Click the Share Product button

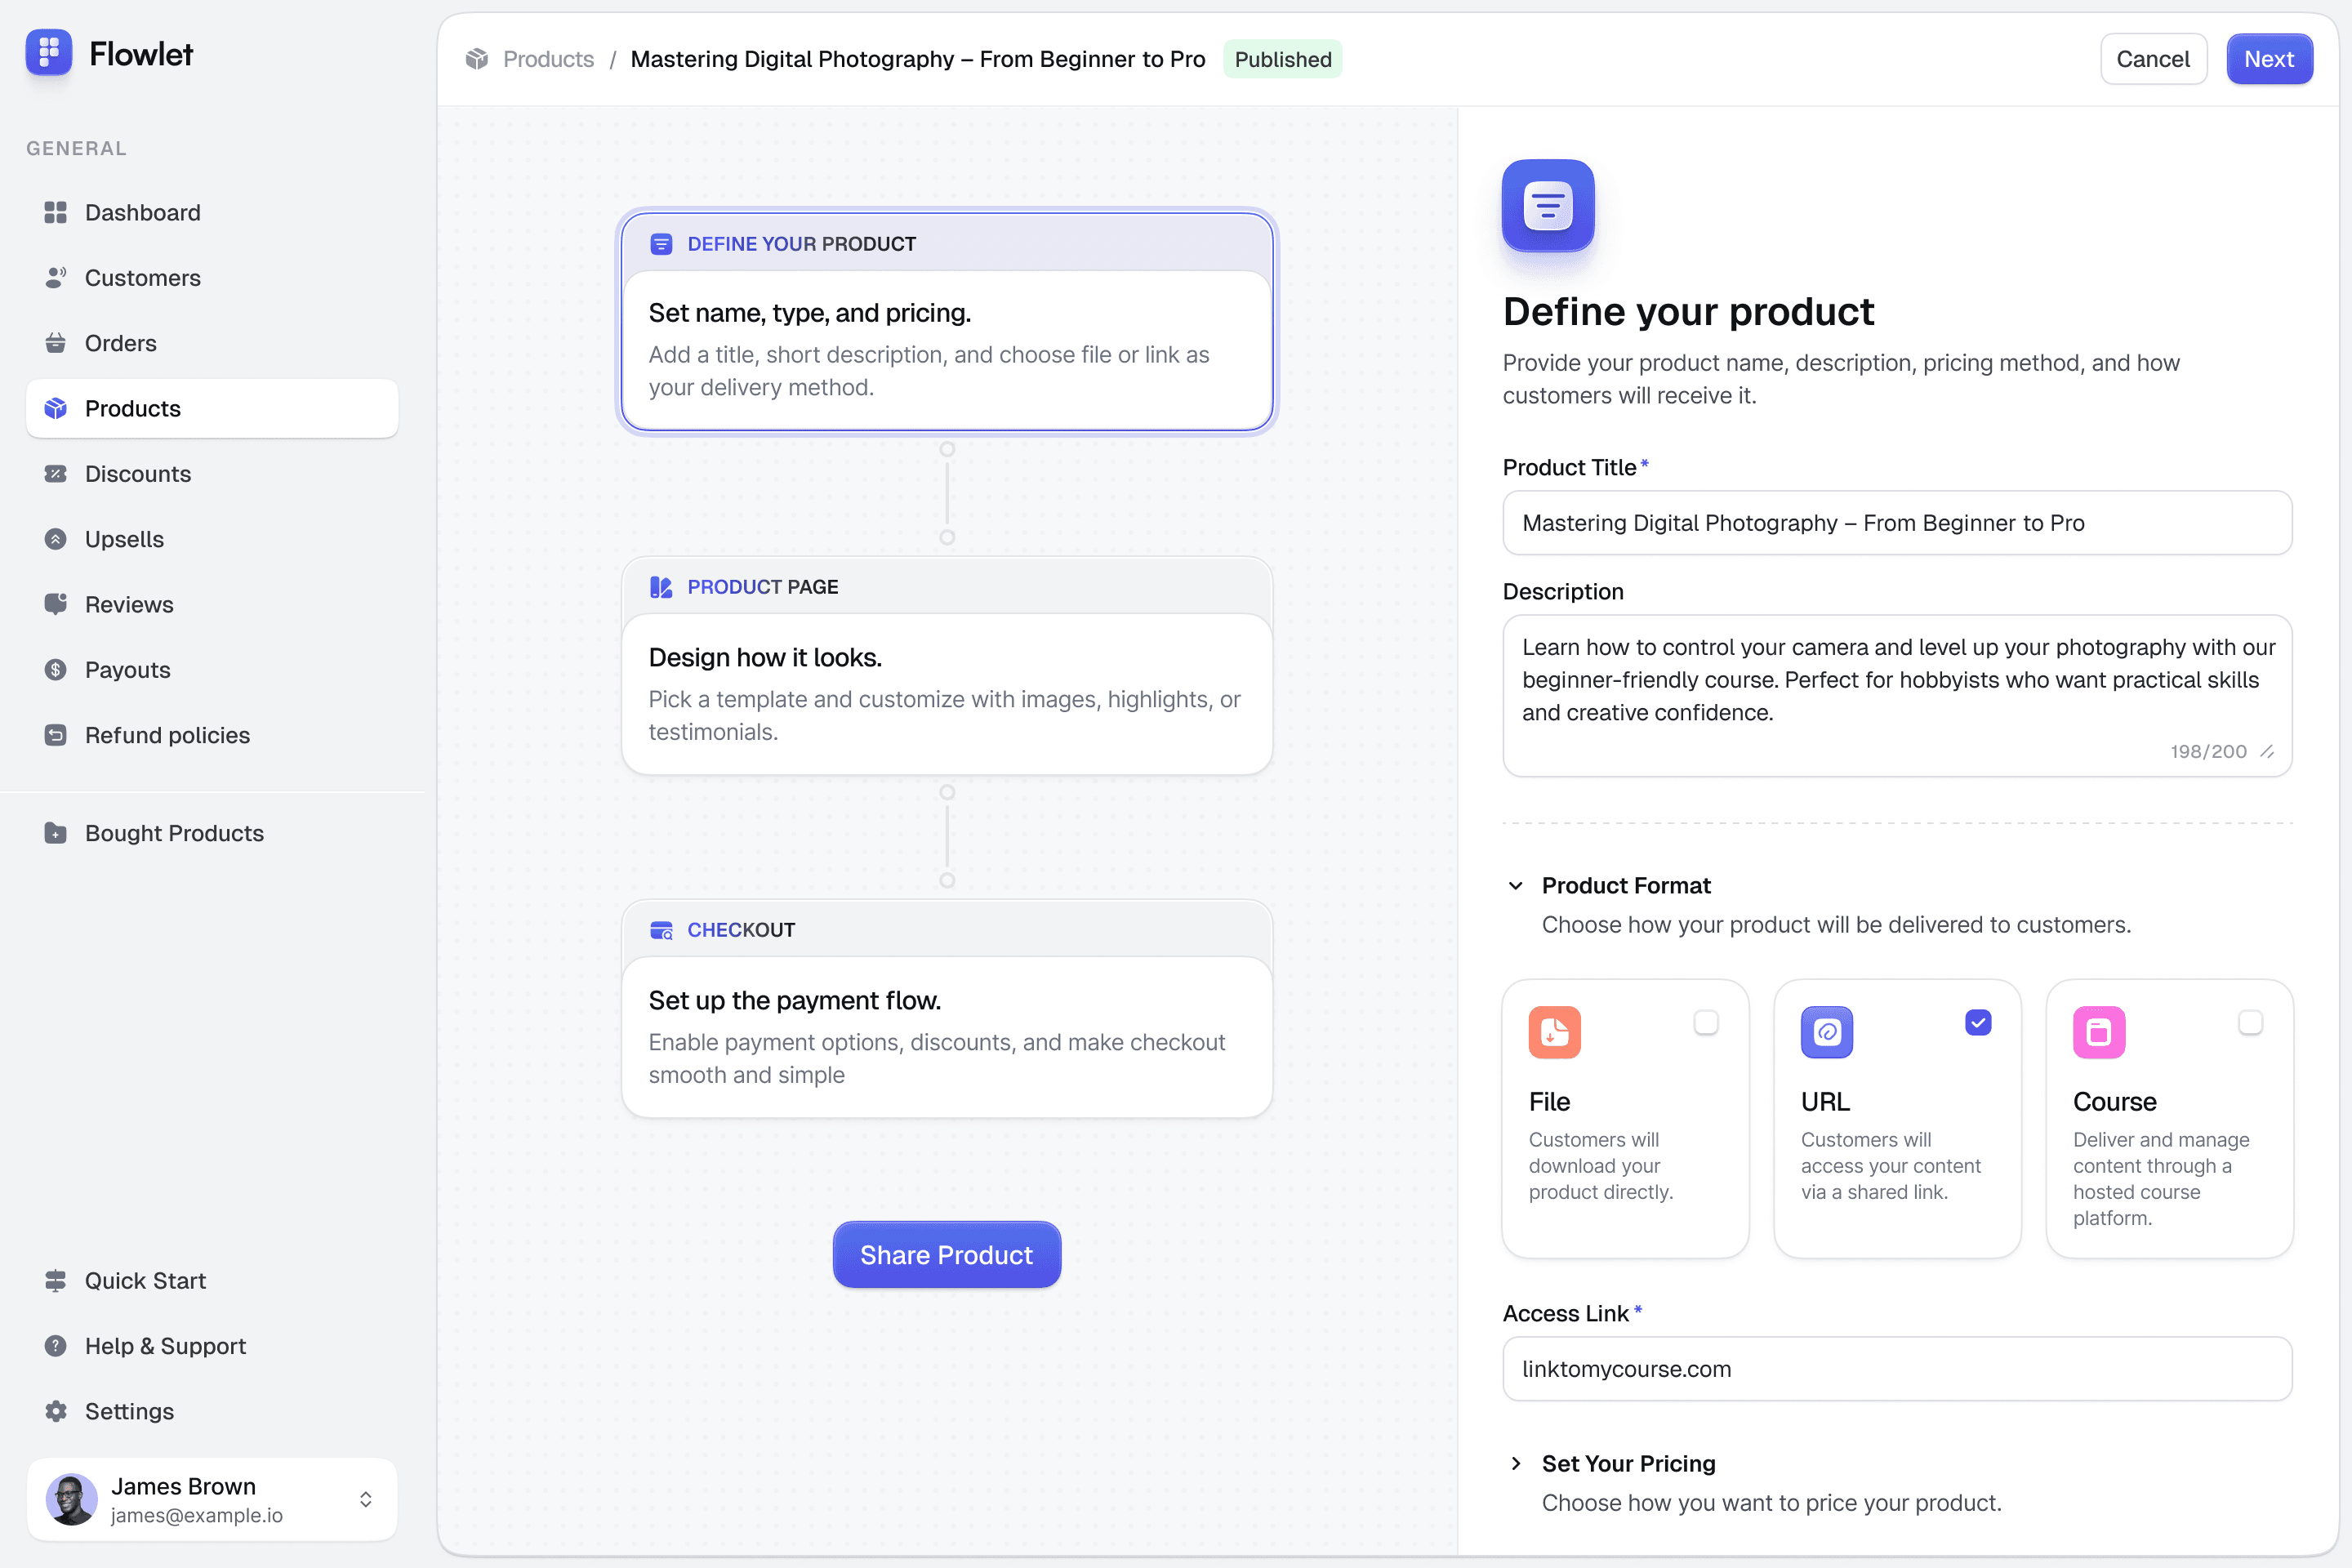point(946,1255)
